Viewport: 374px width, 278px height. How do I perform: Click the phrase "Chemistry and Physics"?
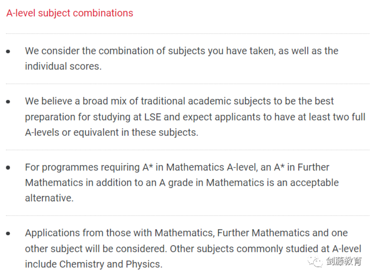(x=110, y=264)
